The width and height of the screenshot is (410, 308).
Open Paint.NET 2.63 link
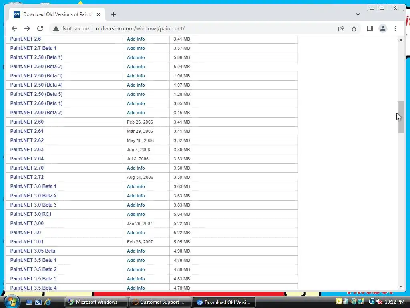pyautogui.click(x=27, y=150)
